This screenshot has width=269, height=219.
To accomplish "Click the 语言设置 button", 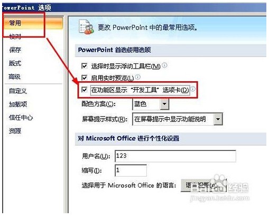I will [x=203, y=185].
